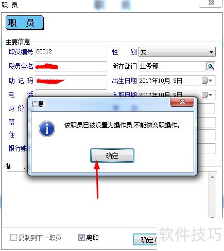The image size is (224, 251).
Task: Click the 职员 header badge
Action: click(x=25, y=23)
